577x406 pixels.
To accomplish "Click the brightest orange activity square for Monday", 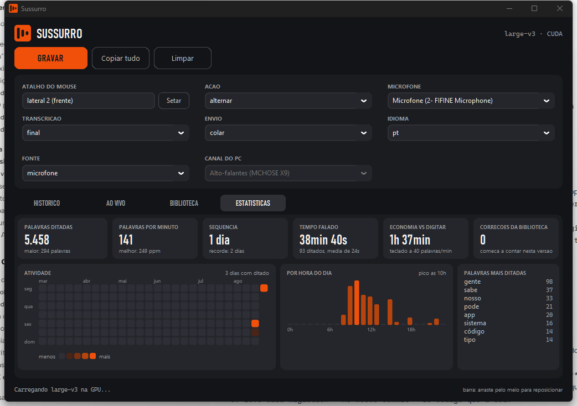I will (x=264, y=288).
